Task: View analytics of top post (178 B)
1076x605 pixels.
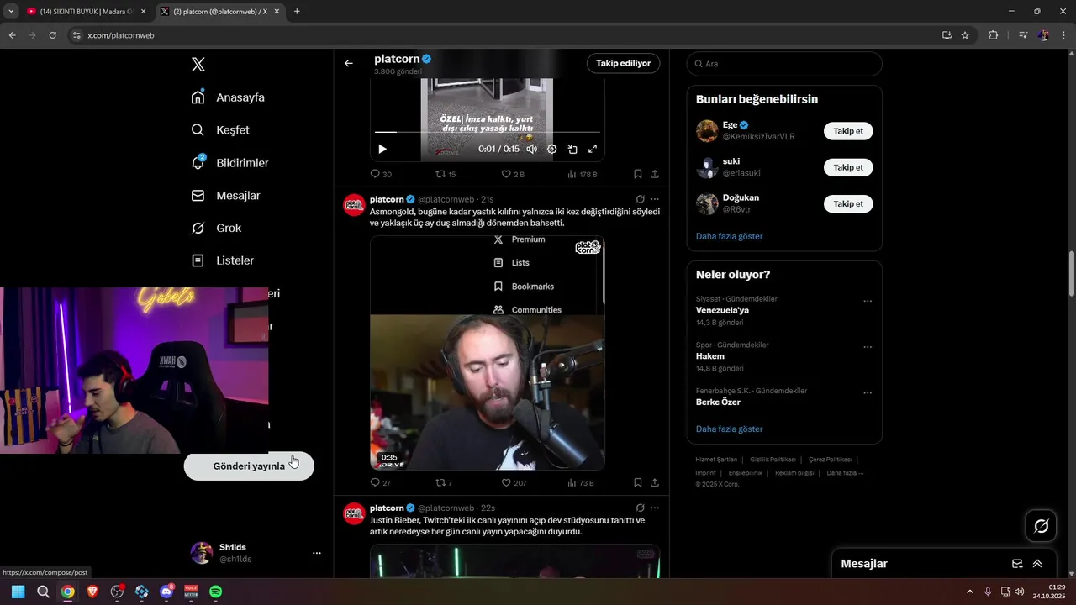Action: [583, 174]
